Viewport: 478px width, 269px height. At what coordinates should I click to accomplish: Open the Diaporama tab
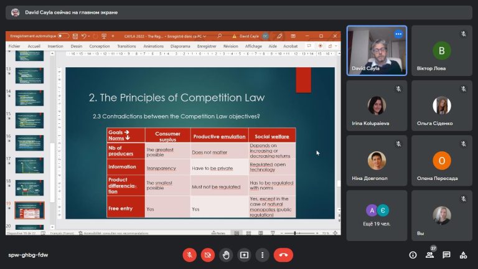tap(180, 46)
